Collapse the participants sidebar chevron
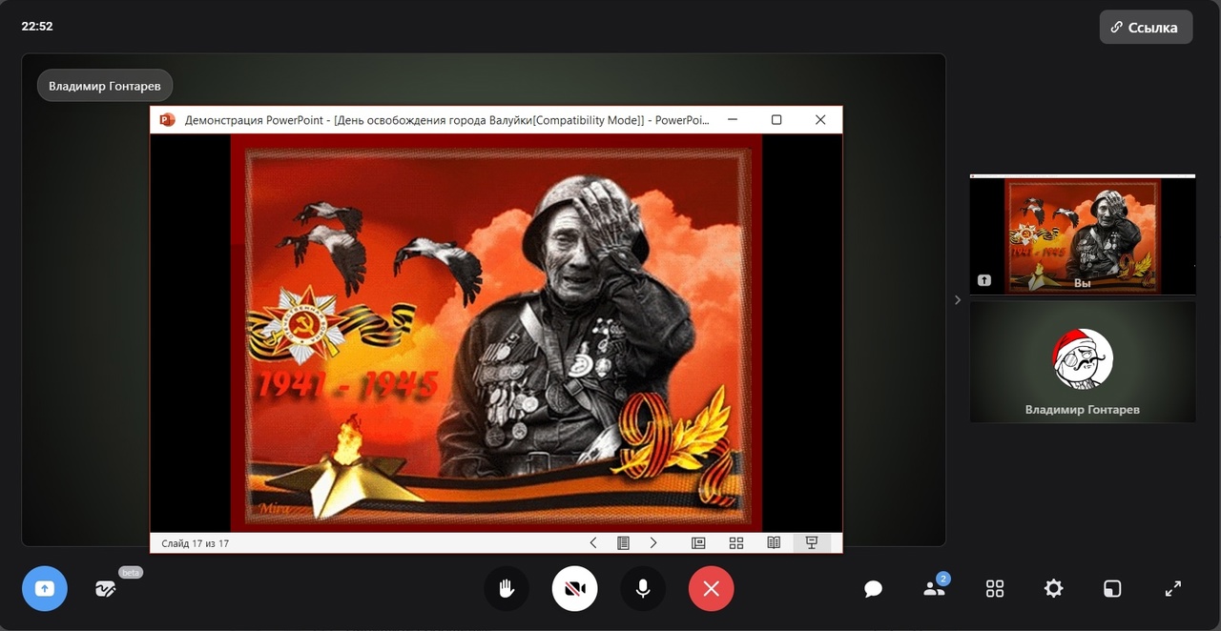Image resolution: width=1221 pixels, height=631 pixels. 958,299
